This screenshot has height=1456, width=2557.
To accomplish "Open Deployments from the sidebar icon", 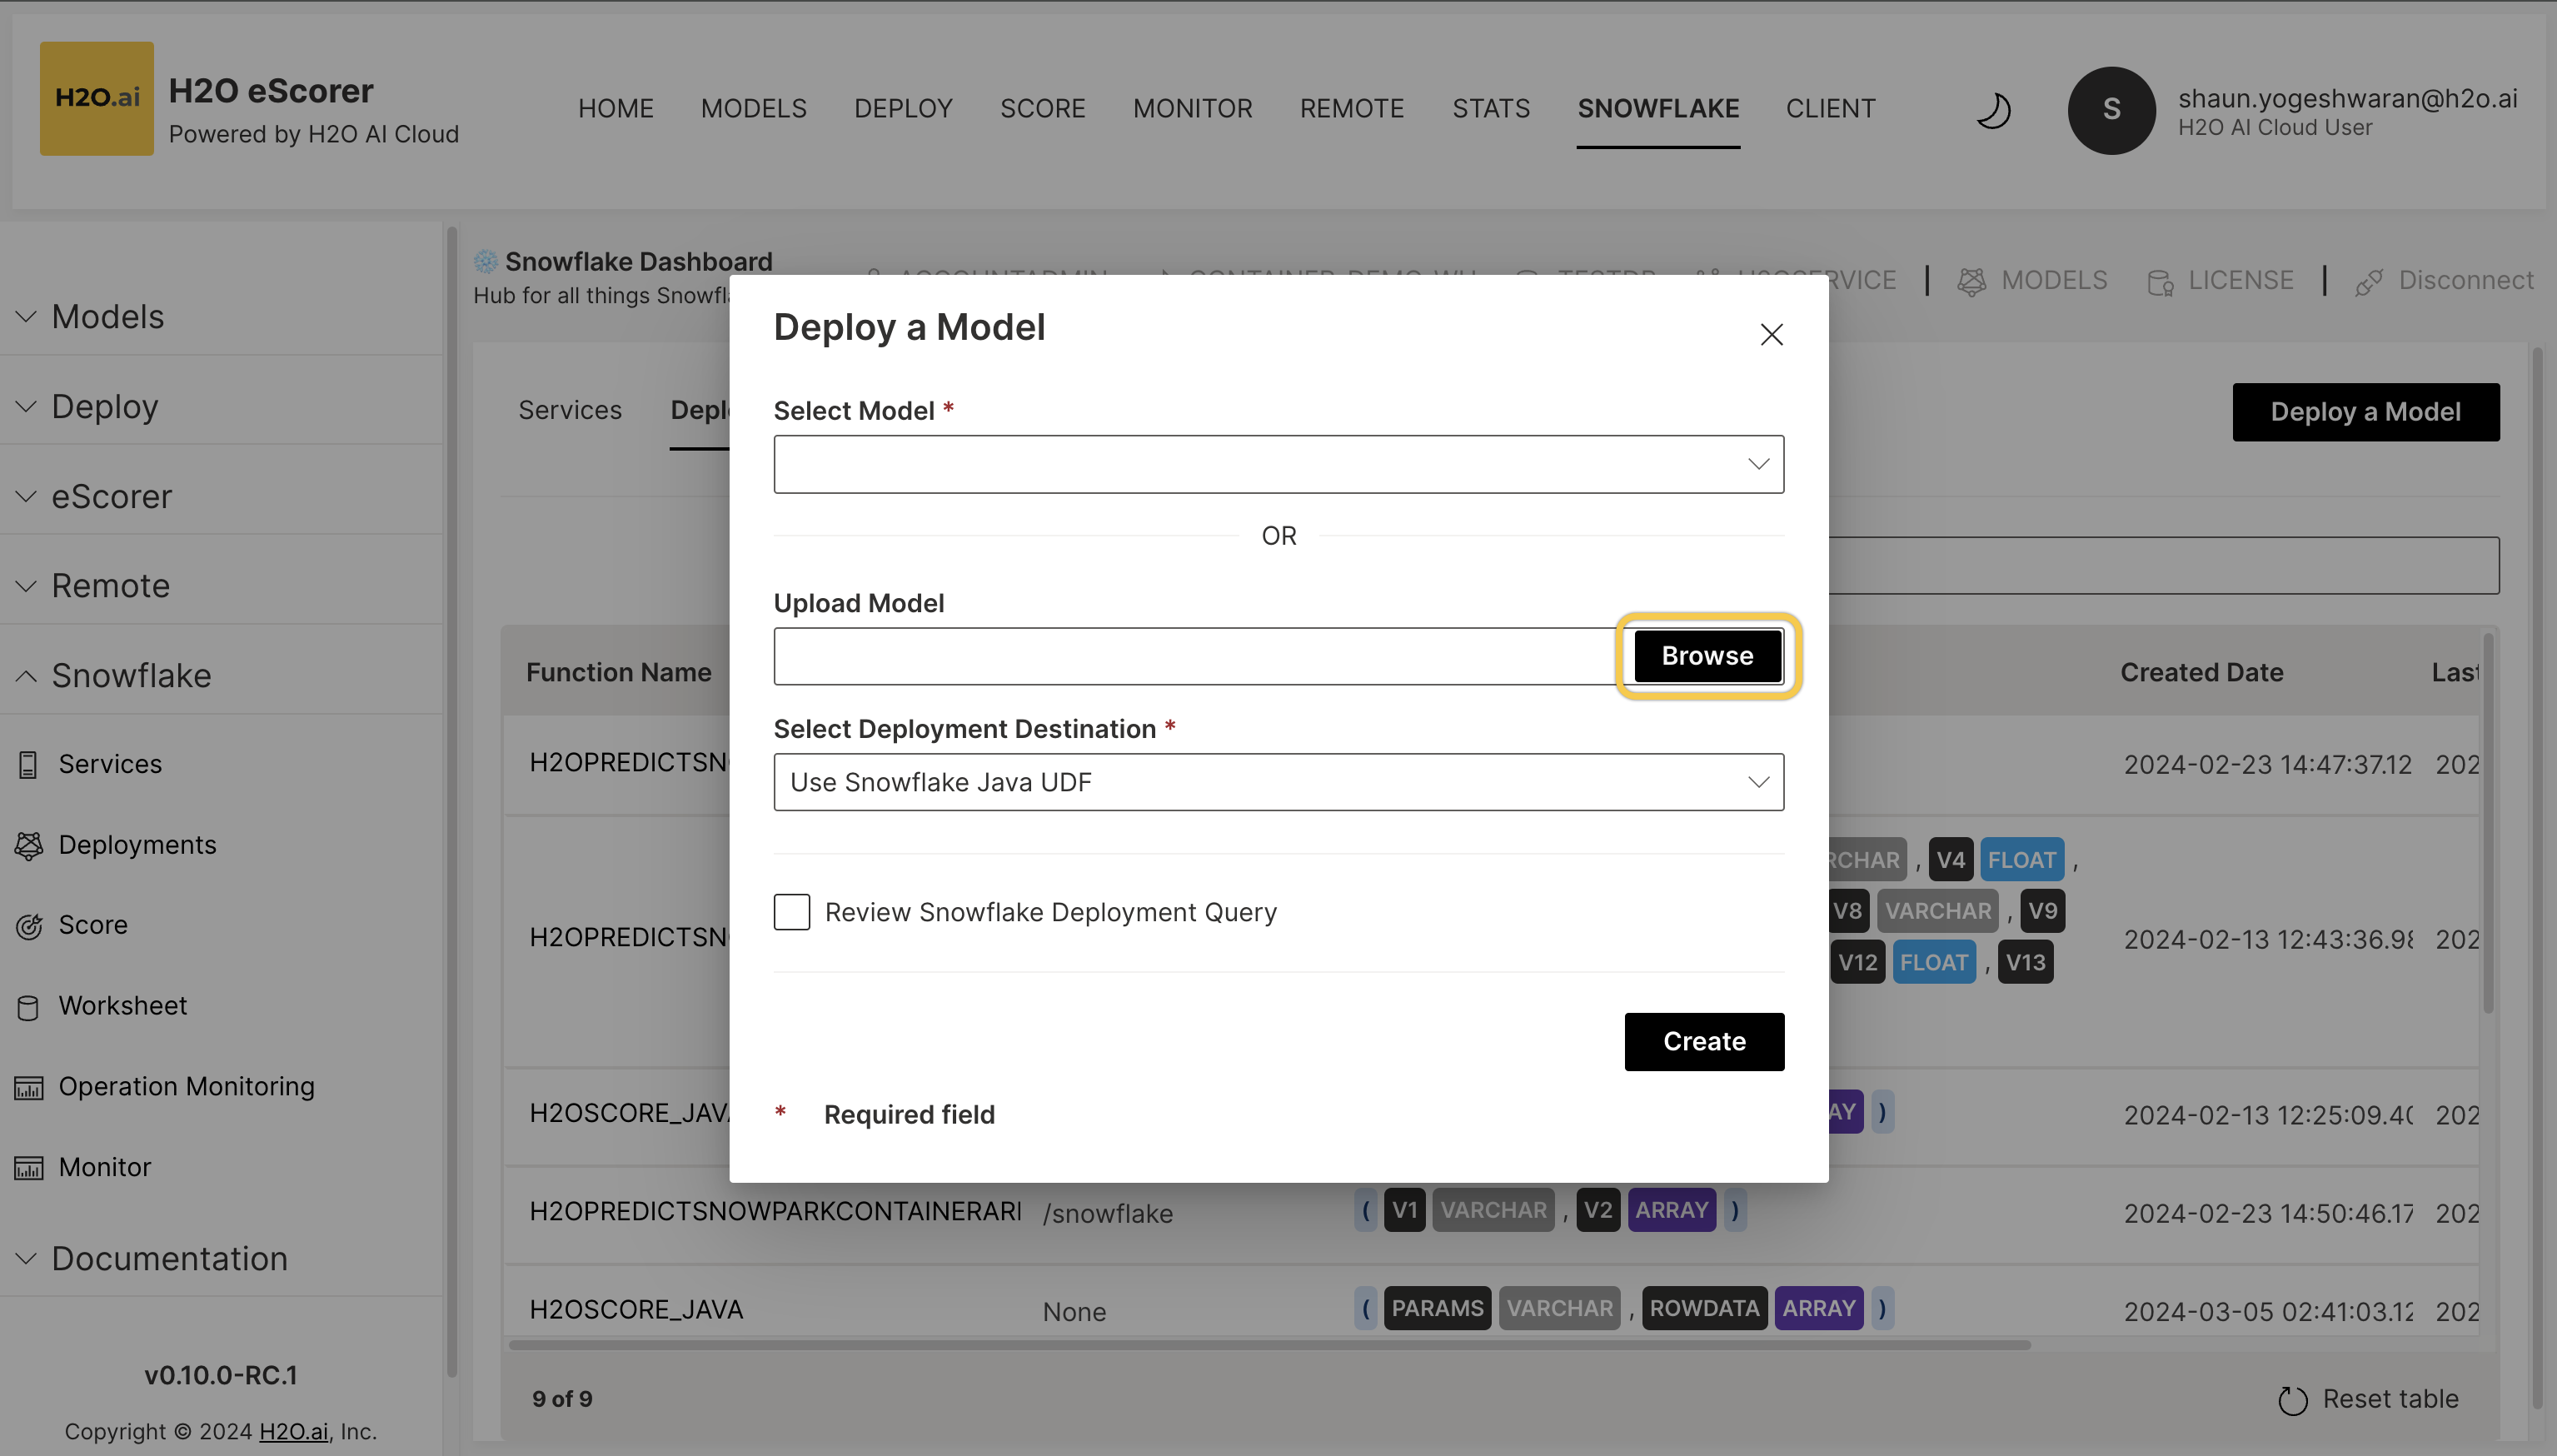I will coord(28,845).
